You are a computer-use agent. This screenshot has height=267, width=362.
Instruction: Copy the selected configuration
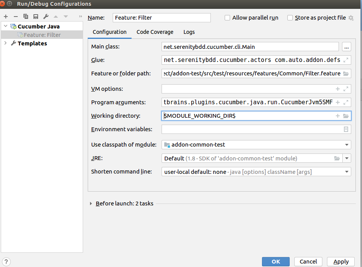[26, 17]
